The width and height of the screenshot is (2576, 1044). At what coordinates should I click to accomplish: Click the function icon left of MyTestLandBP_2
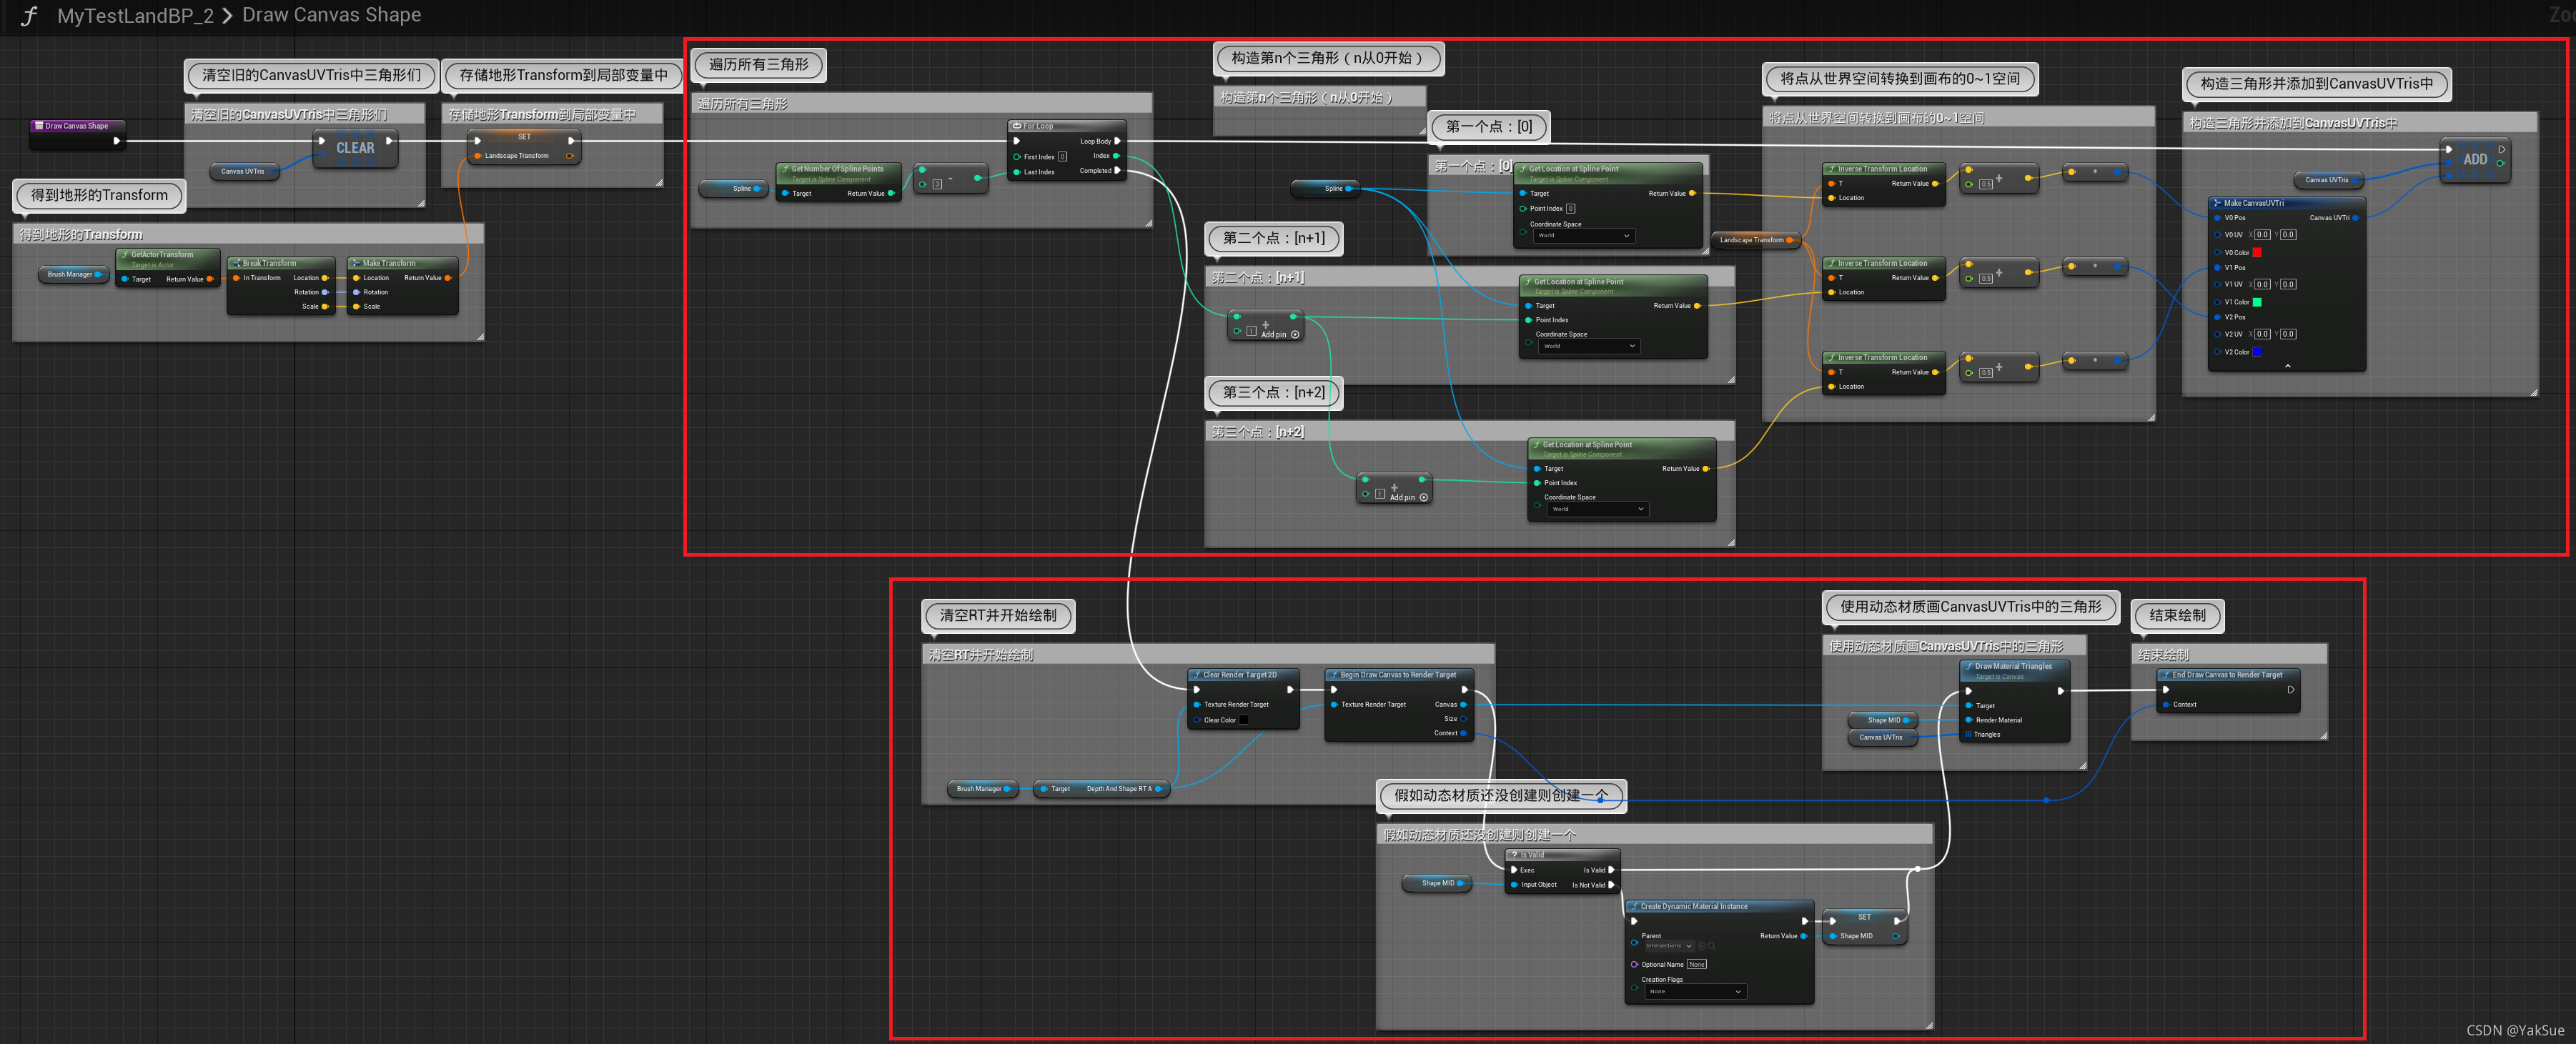[x=29, y=16]
